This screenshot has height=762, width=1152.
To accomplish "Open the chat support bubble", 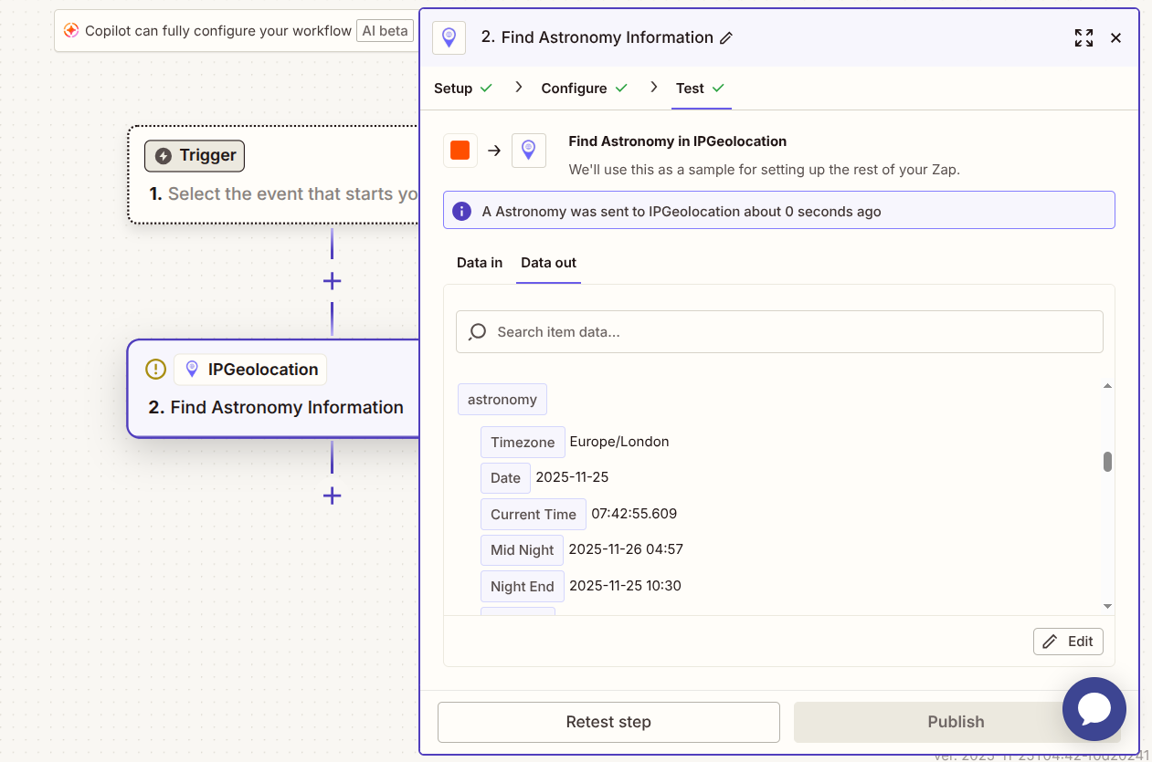I will 1094,708.
